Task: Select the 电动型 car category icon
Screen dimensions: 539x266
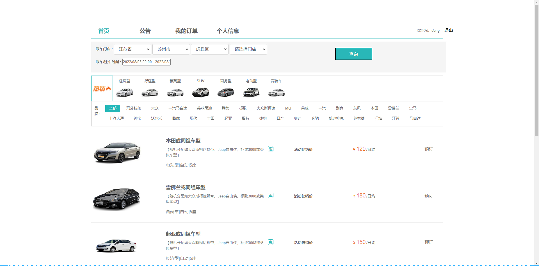Action: point(251,92)
